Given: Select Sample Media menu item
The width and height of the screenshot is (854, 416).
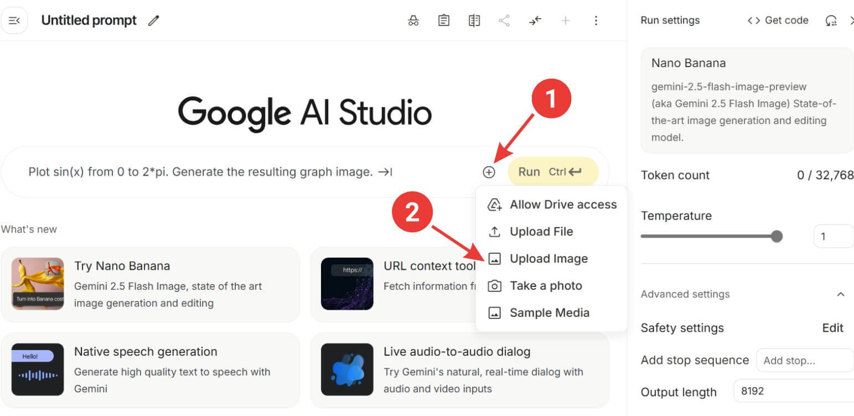Looking at the screenshot, I should pyautogui.click(x=551, y=312).
